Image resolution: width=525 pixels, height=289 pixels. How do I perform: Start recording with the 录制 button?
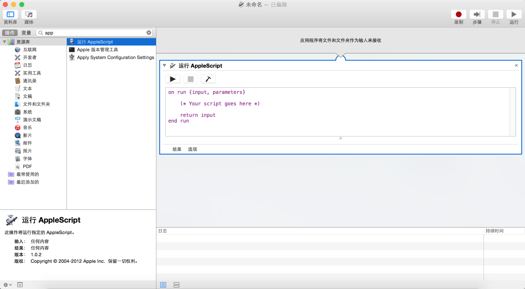(x=459, y=14)
